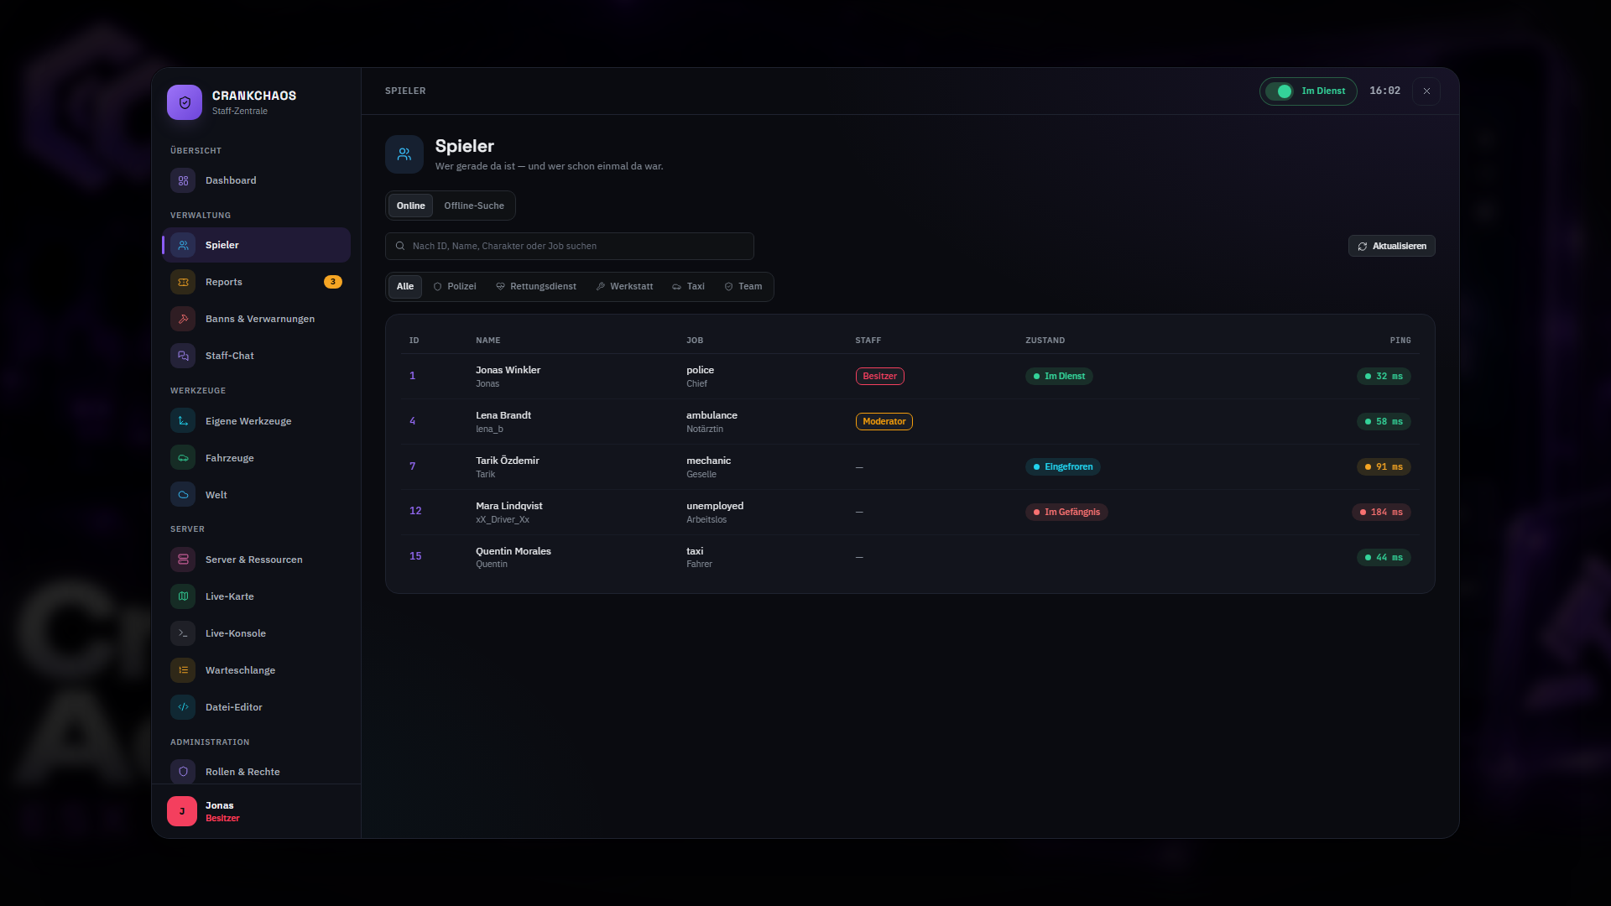Filter players by Werkstatt
This screenshot has height=906, width=1611.
[625, 287]
